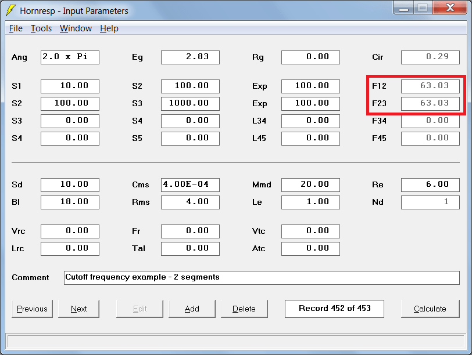Click the Comment text field
This screenshot has width=472, height=355.
click(x=262, y=277)
